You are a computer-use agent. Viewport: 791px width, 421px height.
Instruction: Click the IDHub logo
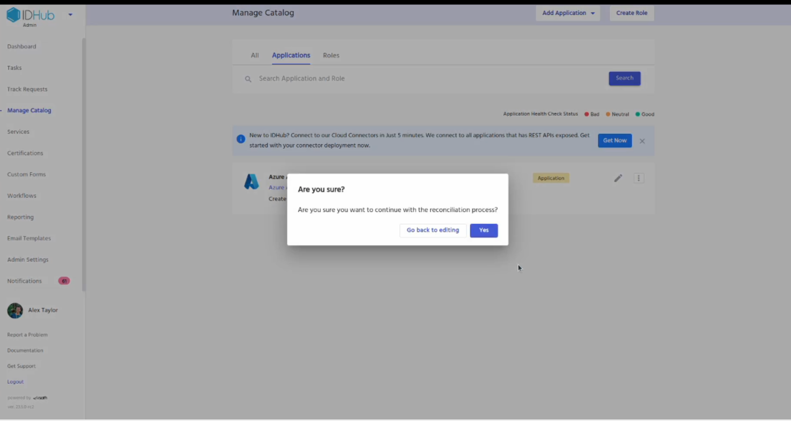pyautogui.click(x=30, y=15)
